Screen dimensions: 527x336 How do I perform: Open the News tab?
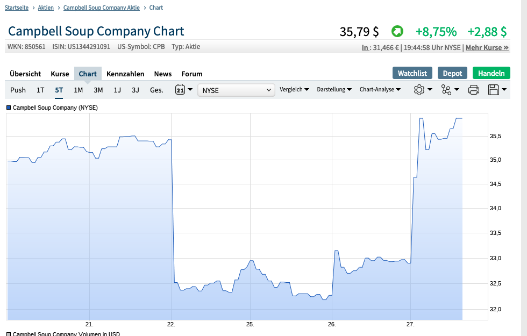pos(162,74)
